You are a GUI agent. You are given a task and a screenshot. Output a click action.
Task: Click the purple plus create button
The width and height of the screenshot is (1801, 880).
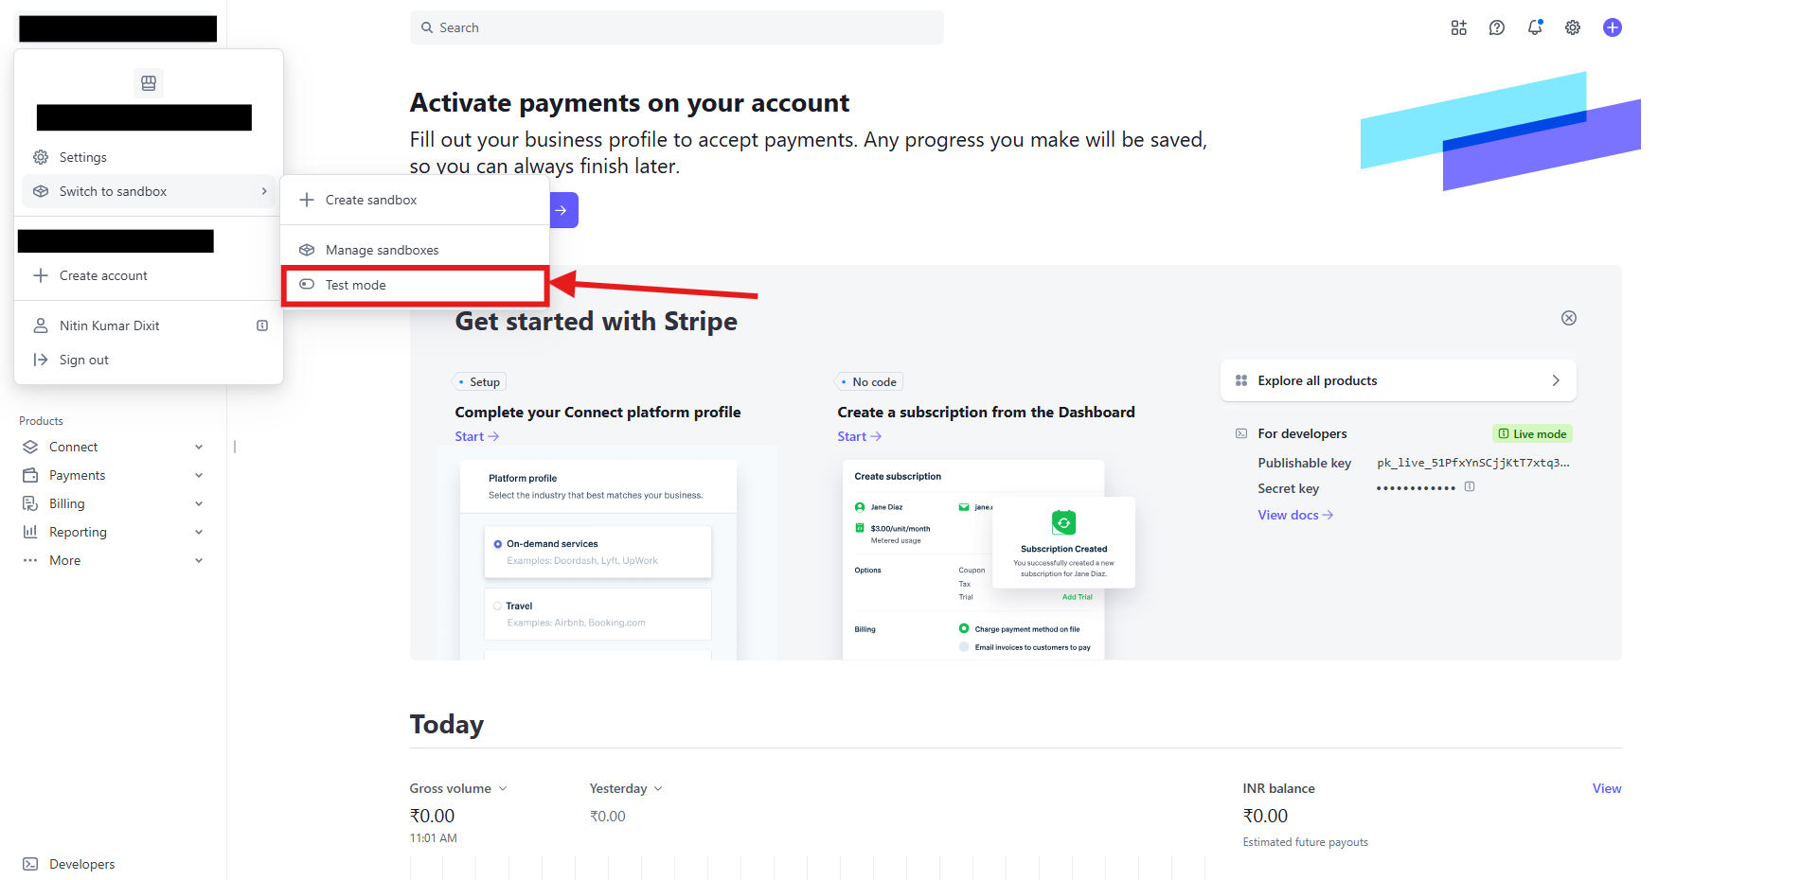pos(1612,28)
